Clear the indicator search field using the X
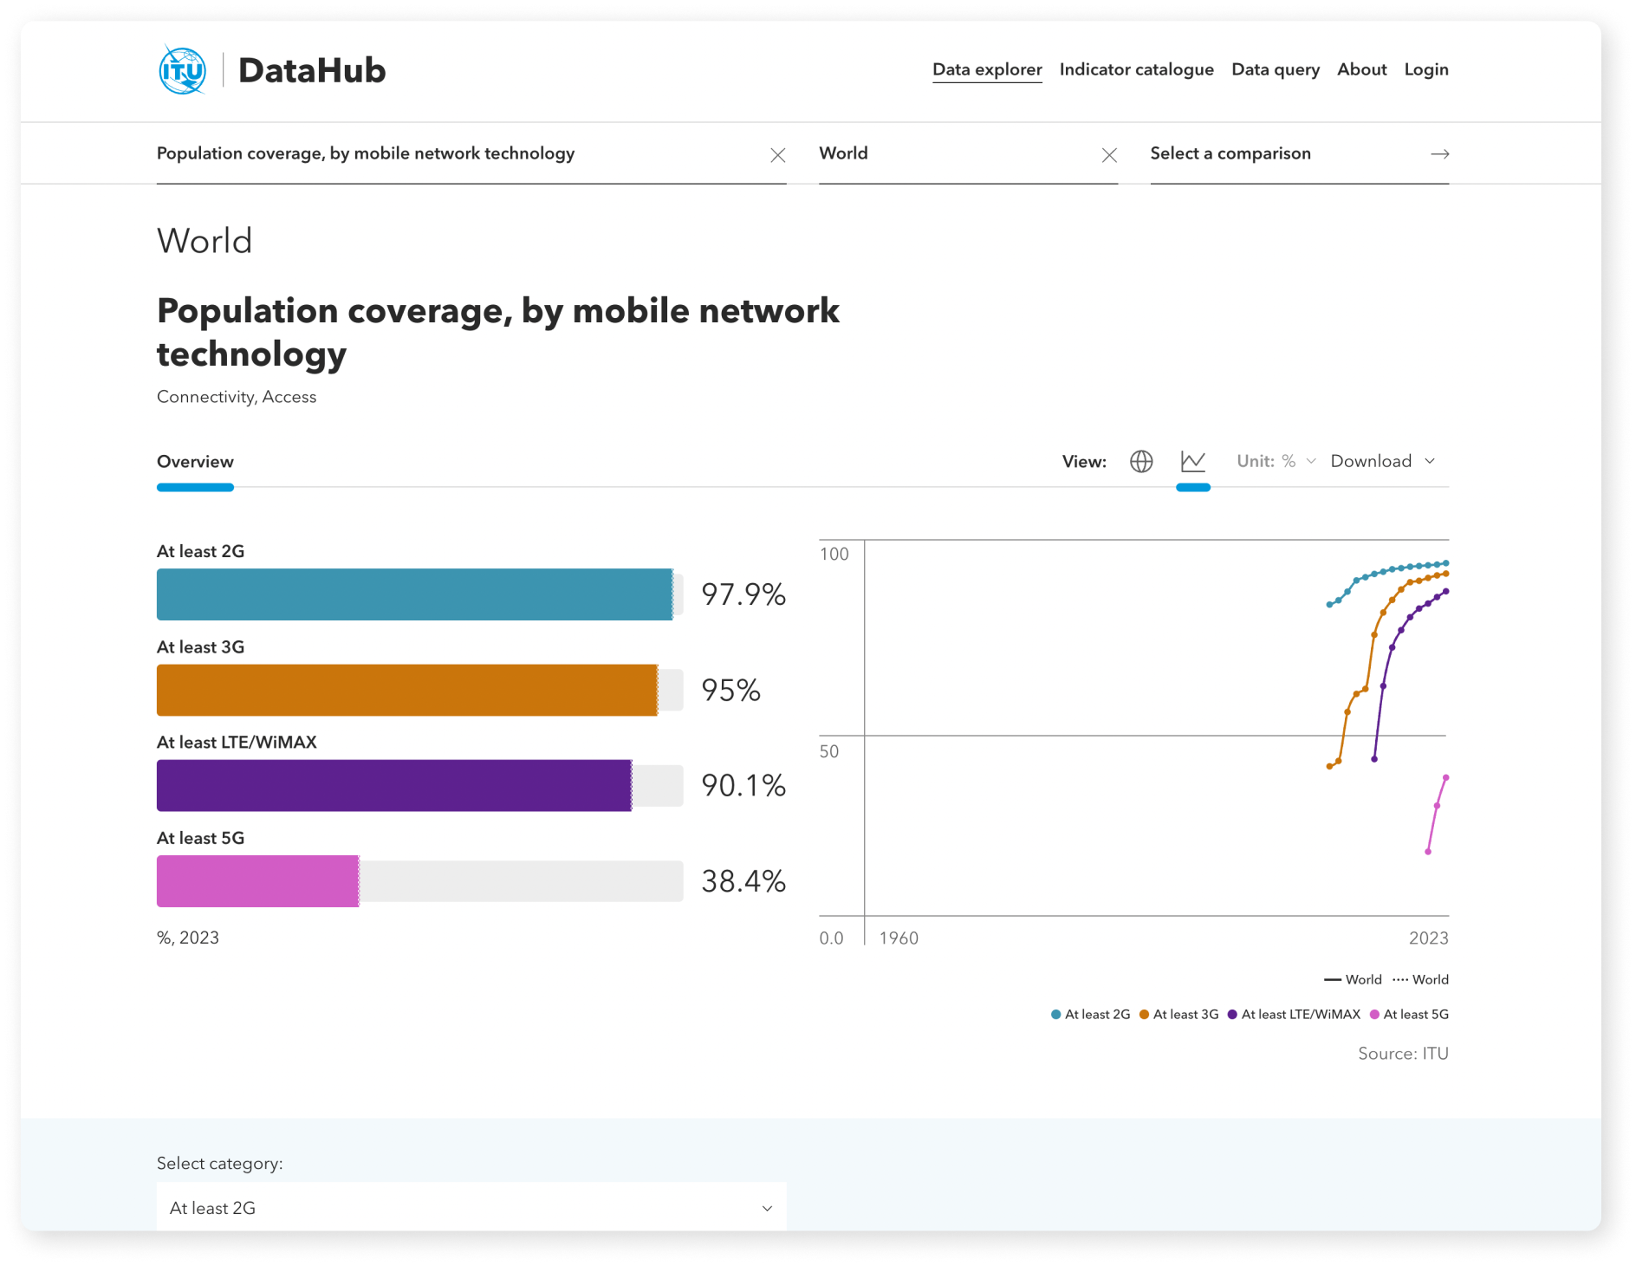Viewport: 1636px width, 1266px height. [x=777, y=155]
